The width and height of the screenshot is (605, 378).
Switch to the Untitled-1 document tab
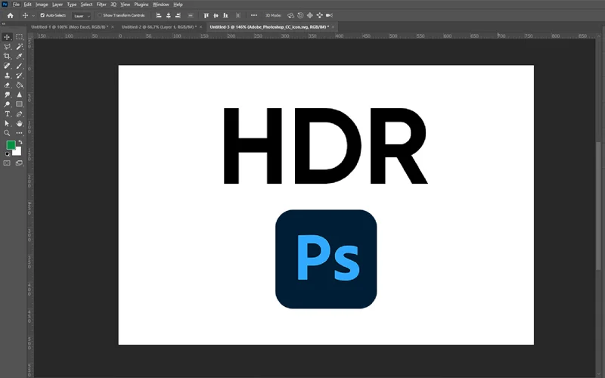pyautogui.click(x=70, y=27)
